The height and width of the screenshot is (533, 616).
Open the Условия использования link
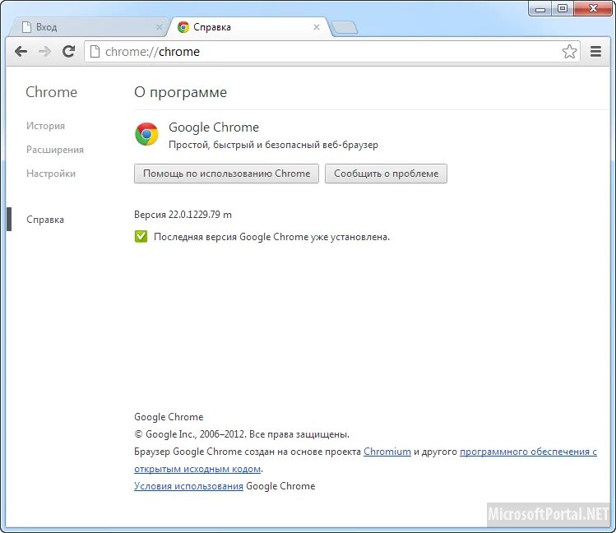point(188,486)
